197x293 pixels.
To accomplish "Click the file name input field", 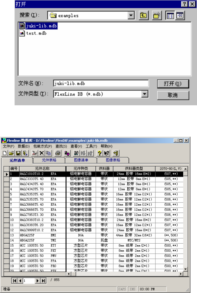I will pos(101,83).
